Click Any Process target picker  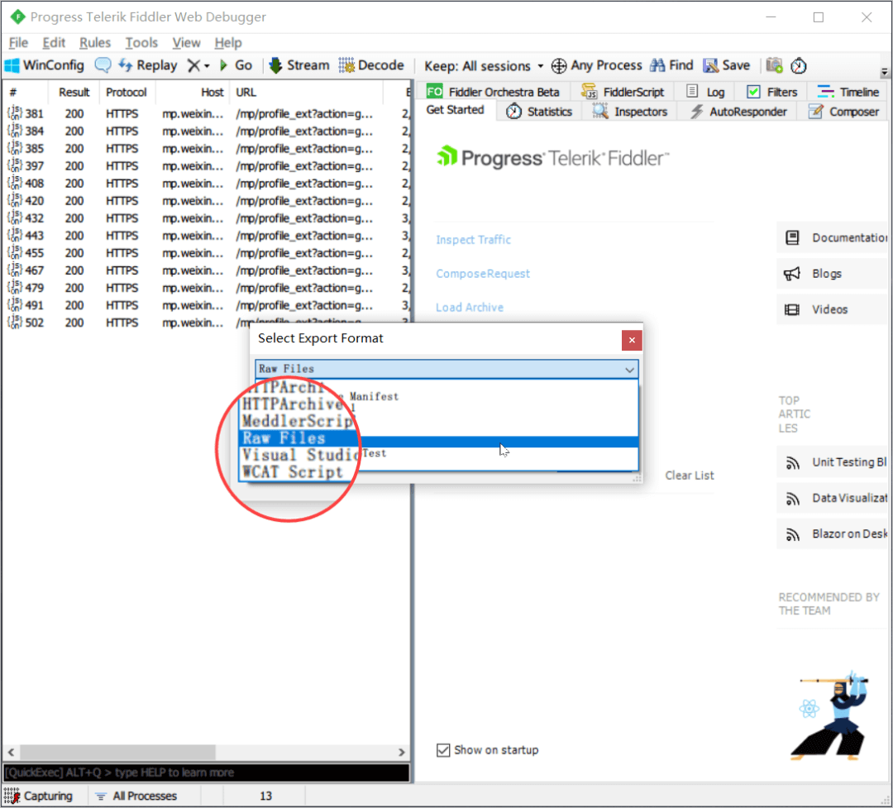(x=597, y=65)
